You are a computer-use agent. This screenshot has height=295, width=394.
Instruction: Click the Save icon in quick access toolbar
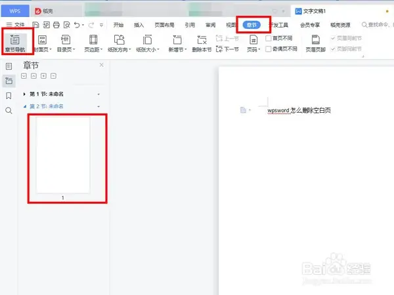[x=35, y=25]
